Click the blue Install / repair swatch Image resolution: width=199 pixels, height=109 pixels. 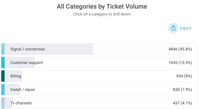3,89
